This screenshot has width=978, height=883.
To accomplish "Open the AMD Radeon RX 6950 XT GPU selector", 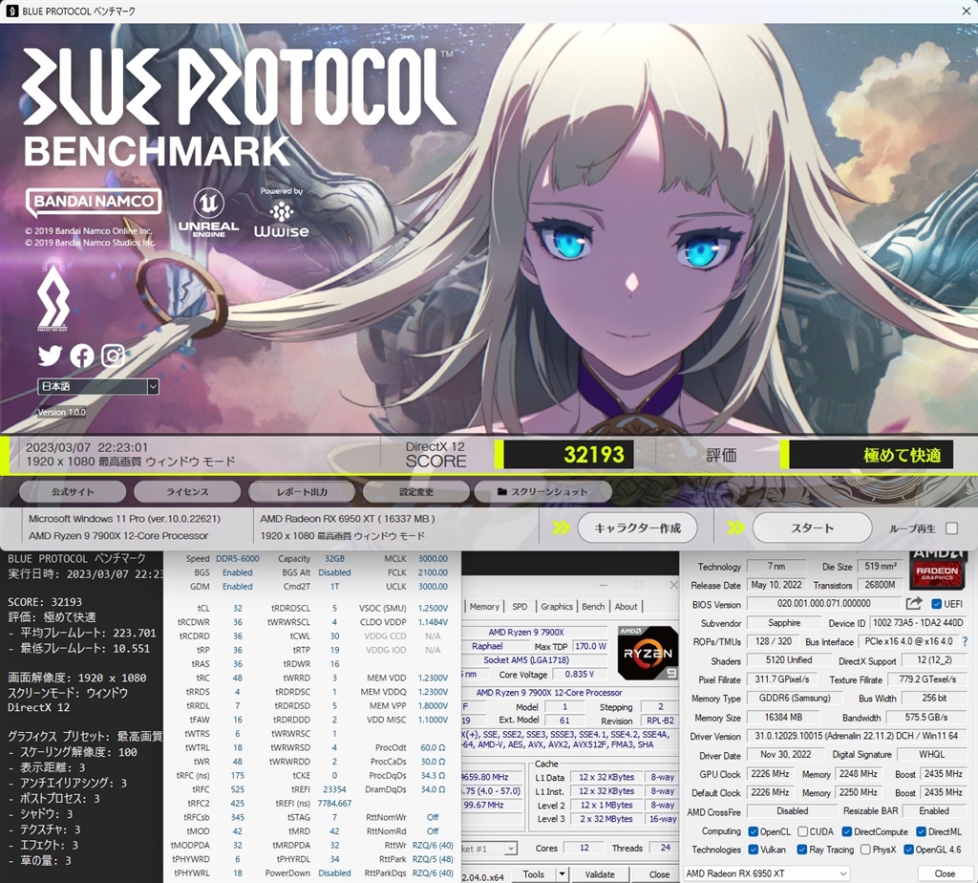I will 767,873.
